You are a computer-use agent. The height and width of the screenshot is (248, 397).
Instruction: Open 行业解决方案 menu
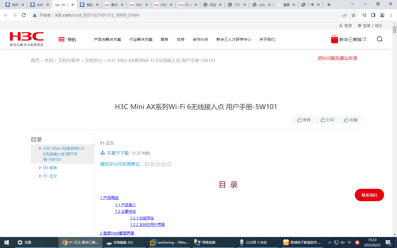click(141, 39)
